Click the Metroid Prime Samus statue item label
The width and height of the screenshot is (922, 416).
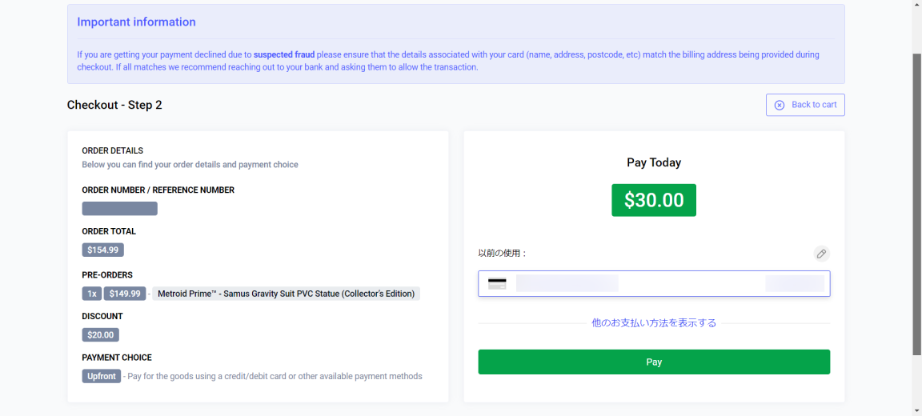pos(287,294)
